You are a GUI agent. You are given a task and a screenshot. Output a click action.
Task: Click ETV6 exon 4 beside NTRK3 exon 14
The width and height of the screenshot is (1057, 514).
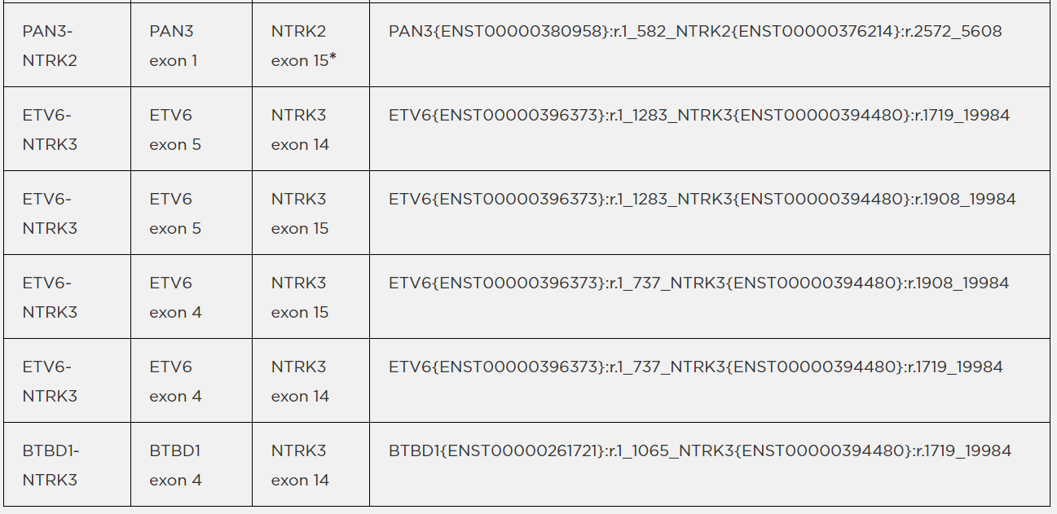(x=175, y=381)
